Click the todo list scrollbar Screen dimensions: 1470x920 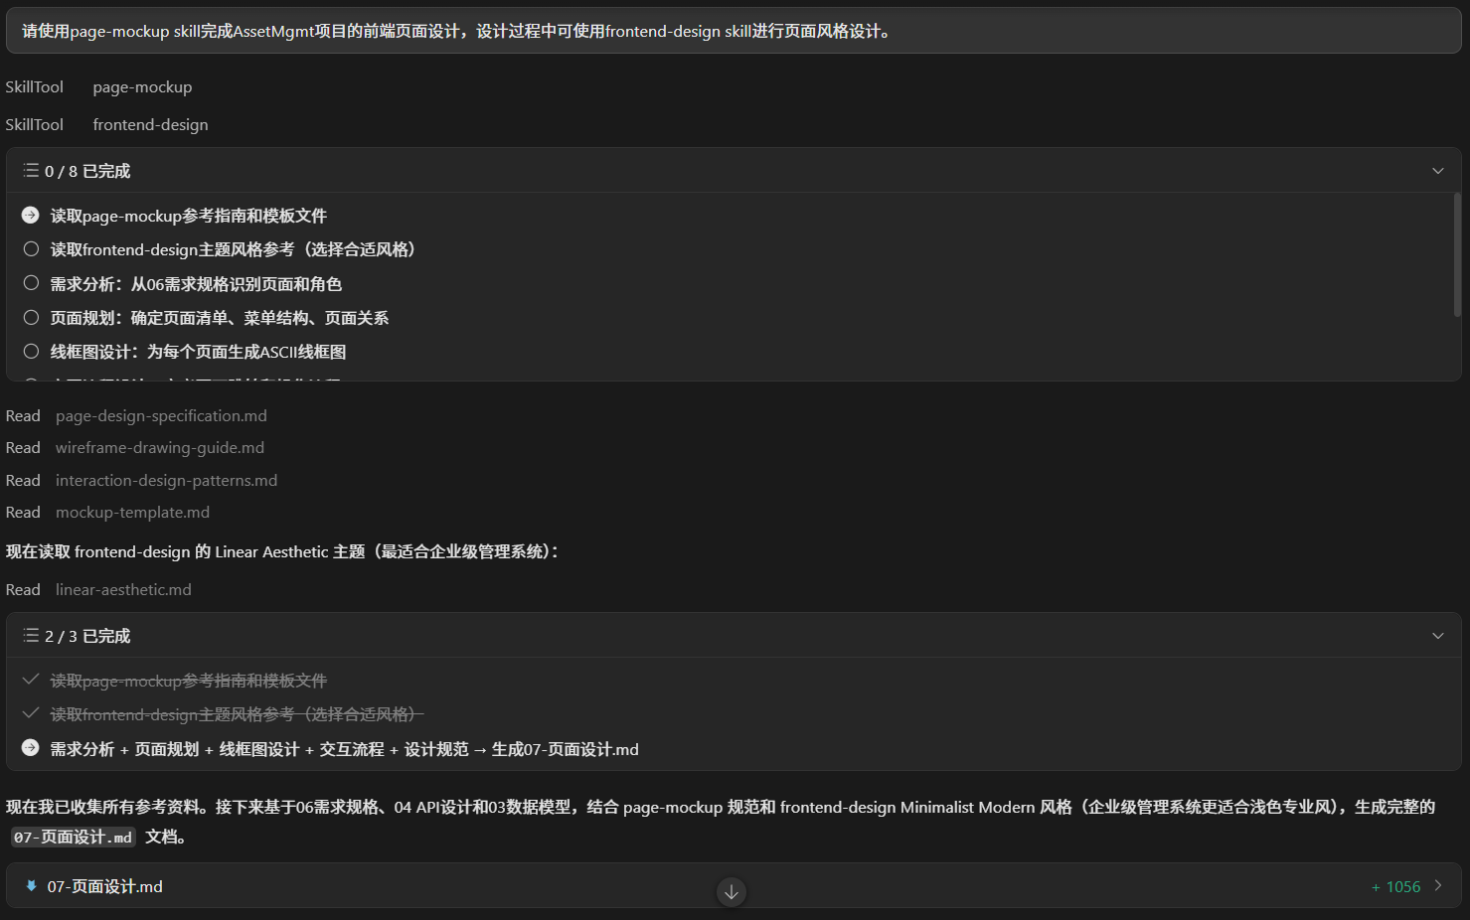coord(1457,254)
